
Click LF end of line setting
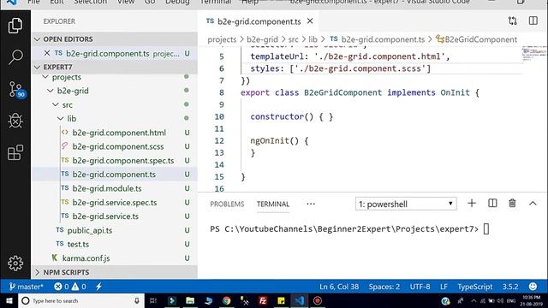(444, 287)
